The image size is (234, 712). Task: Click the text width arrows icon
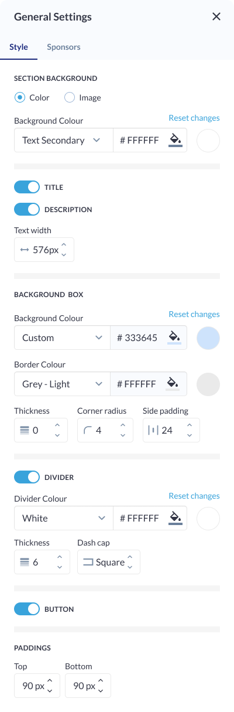coord(25,250)
